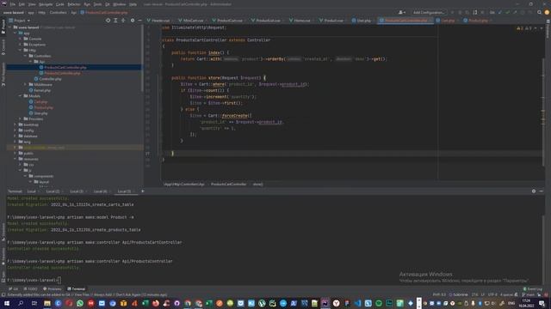Viewport: 551px width, 309px height.
Task: Switch to the Product.vue editor tab
Action: [x=331, y=21]
